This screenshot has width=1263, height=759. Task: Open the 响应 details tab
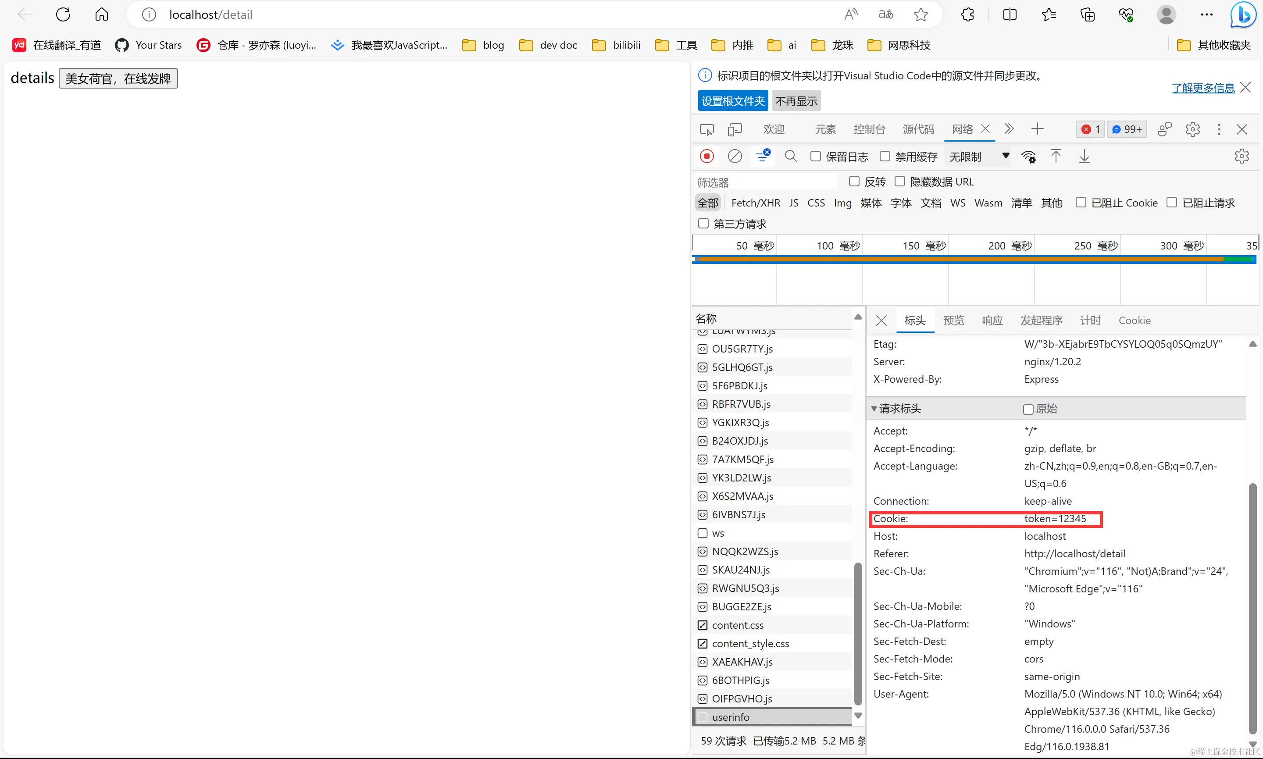pyautogui.click(x=992, y=320)
